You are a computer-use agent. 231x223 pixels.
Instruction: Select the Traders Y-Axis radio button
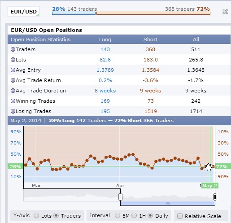pyautogui.click(x=56, y=215)
